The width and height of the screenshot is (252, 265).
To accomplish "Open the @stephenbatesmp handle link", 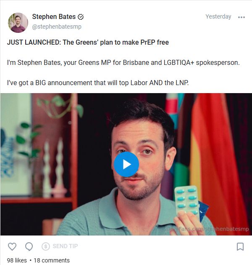I will click(x=57, y=27).
